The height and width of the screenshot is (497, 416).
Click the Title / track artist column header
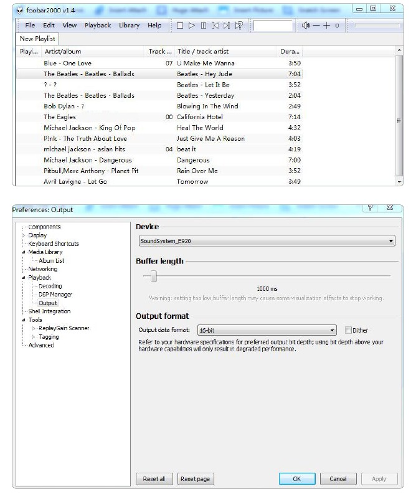(x=225, y=51)
